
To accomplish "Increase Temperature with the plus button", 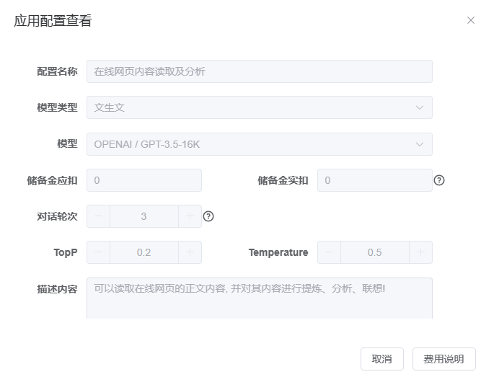I will point(421,252).
